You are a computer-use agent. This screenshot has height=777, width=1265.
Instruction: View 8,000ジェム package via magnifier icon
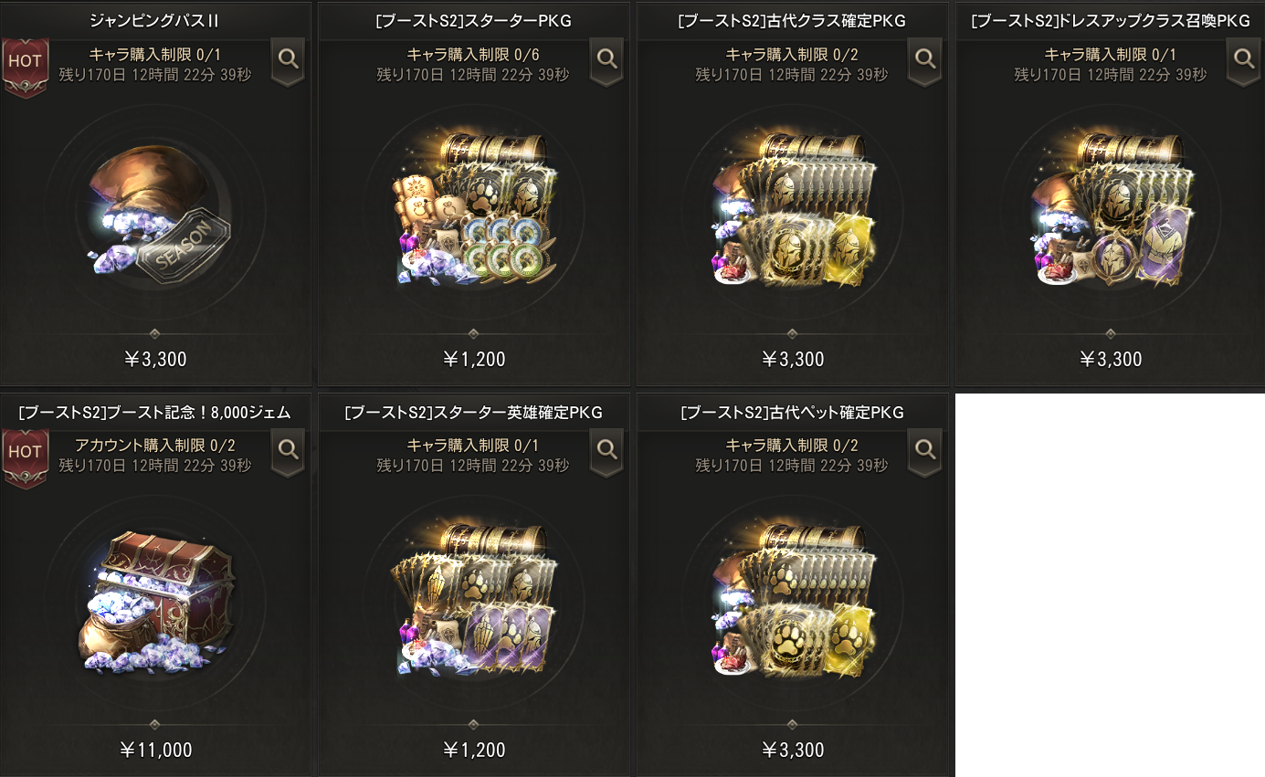[x=289, y=454]
